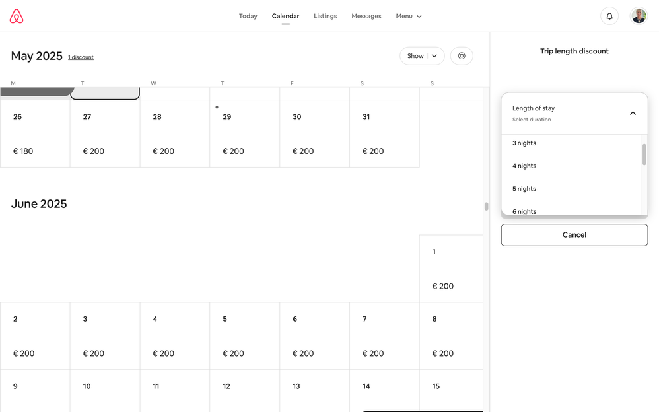Image resolution: width=659 pixels, height=412 pixels.
Task: Click the 1 discount link
Action: pos(81,57)
